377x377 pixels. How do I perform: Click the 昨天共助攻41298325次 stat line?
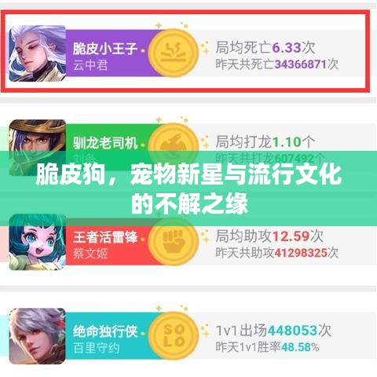tap(276, 253)
